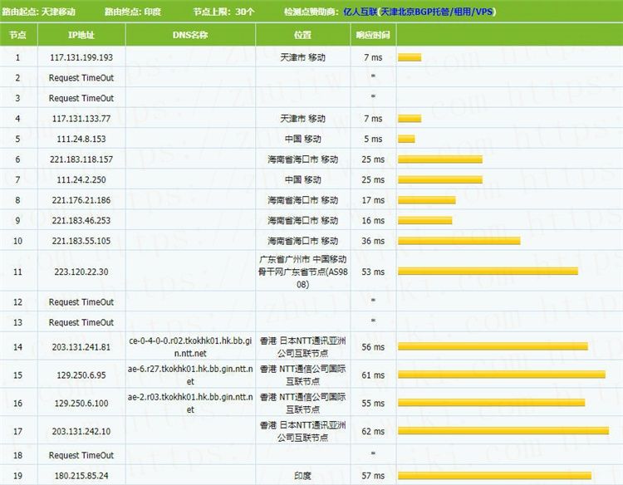The image size is (623, 485).
Task: Click the 61 ms response time
Action: 373,375
